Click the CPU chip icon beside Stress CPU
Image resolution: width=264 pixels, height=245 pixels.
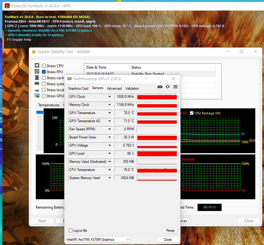[37, 66]
